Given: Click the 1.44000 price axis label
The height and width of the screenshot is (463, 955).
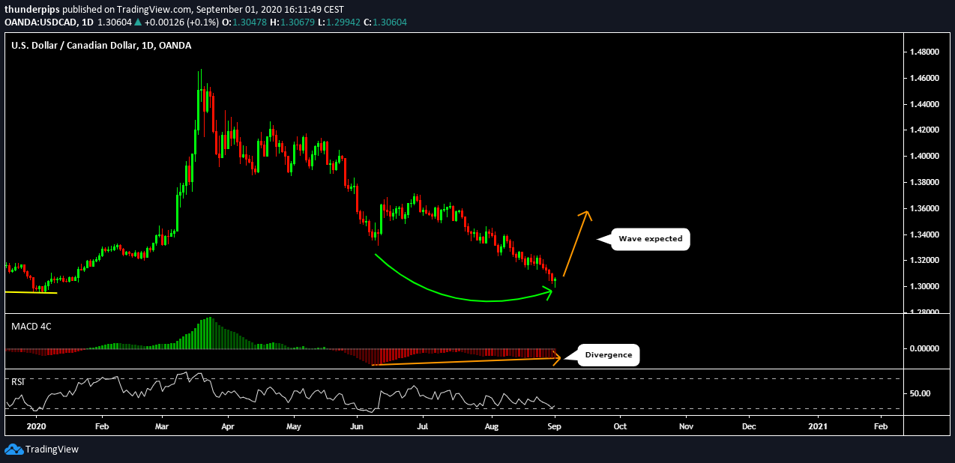Looking at the screenshot, I should (x=925, y=104).
